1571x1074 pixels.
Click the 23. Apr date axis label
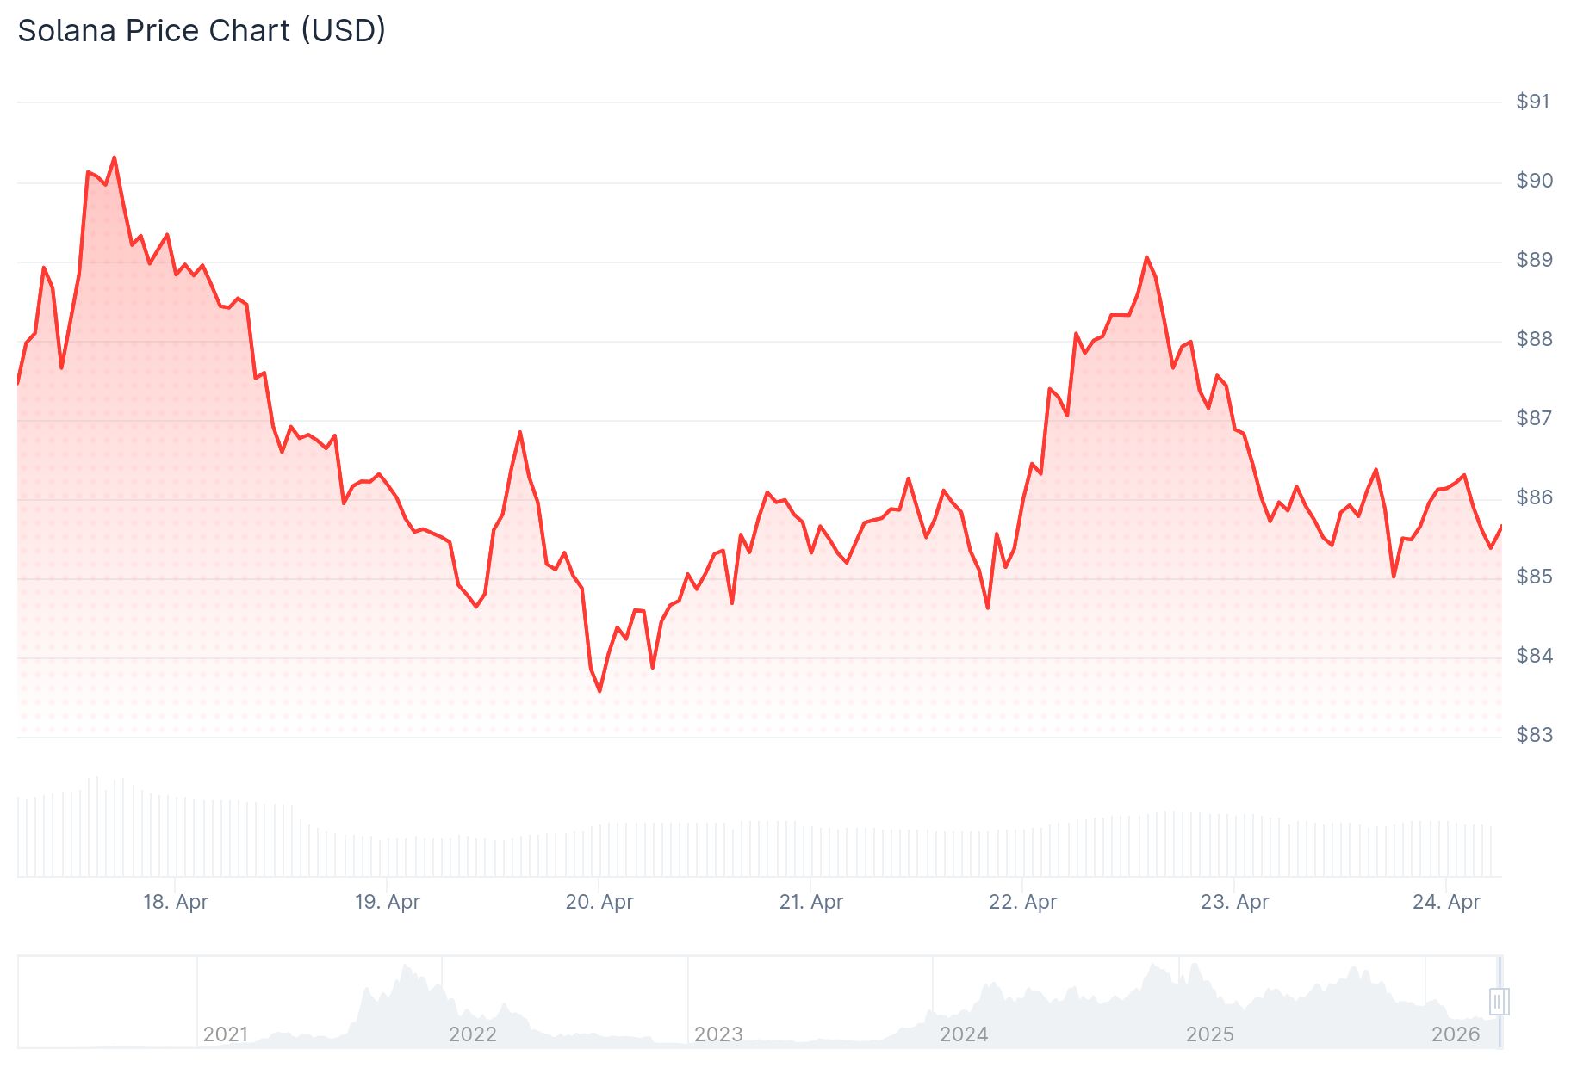[1234, 902]
